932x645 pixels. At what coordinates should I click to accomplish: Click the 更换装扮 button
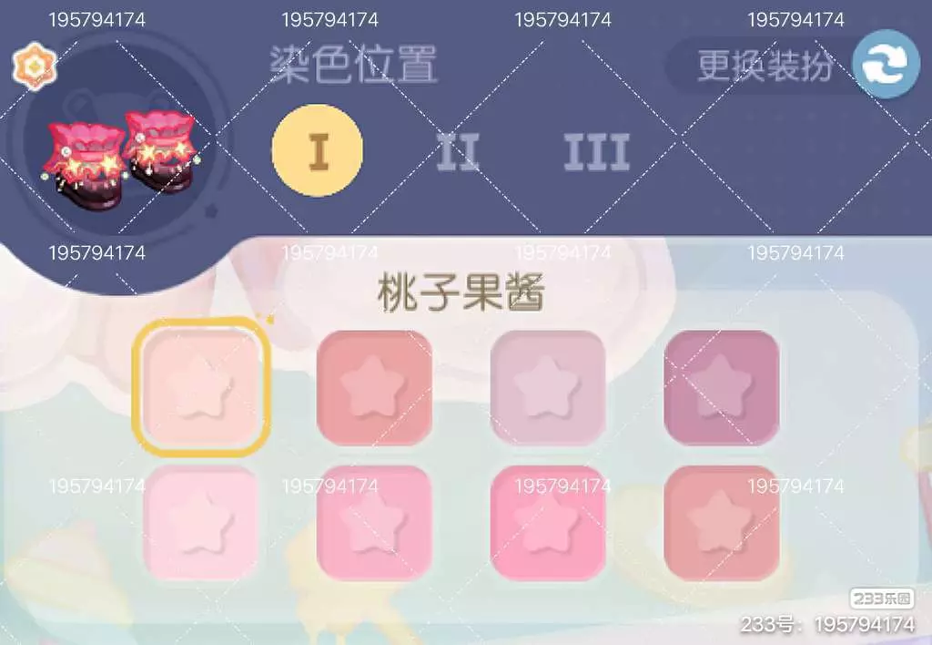pyautogui.click(x=764, y=65)
